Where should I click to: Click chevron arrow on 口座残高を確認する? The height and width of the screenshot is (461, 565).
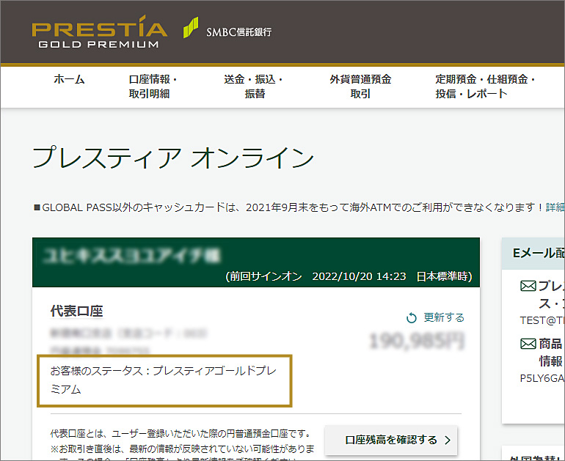pos(448,440)
